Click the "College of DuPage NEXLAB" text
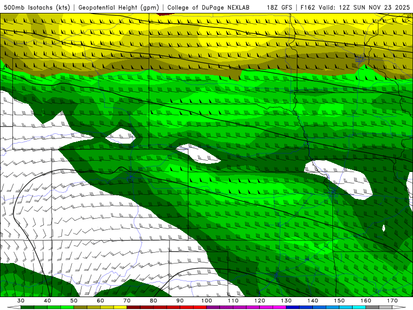The width and height of the screenshot is (413, 310). (209, 7)
